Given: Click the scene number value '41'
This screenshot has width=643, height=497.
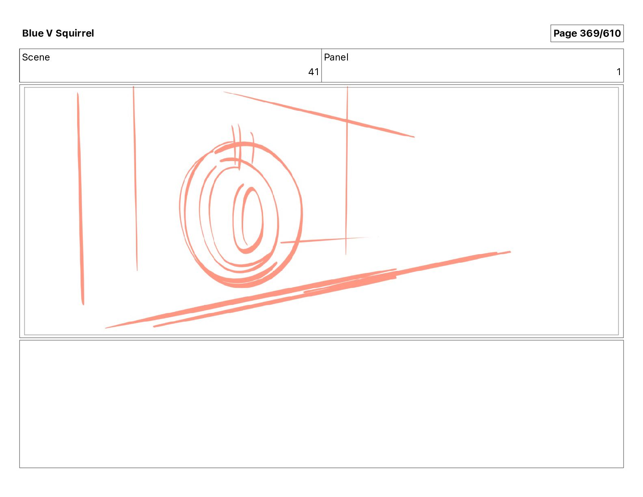Looking at the screenshot, I should point(313,72).
